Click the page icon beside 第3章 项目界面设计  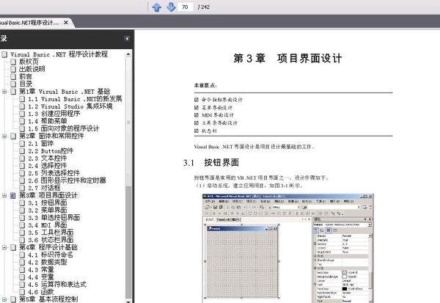(13, 195)
